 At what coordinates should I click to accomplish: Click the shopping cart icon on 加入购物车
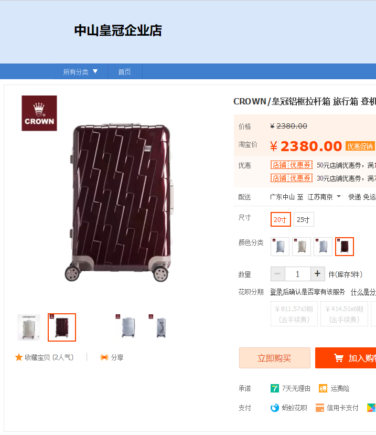(339, 358)
